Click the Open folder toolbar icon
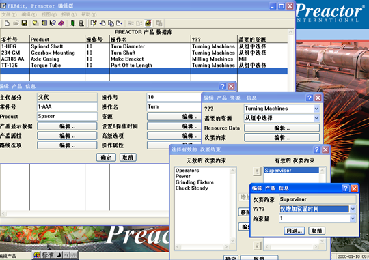The height and width of the screenshot is (260, 369). (x=16, y=23)
